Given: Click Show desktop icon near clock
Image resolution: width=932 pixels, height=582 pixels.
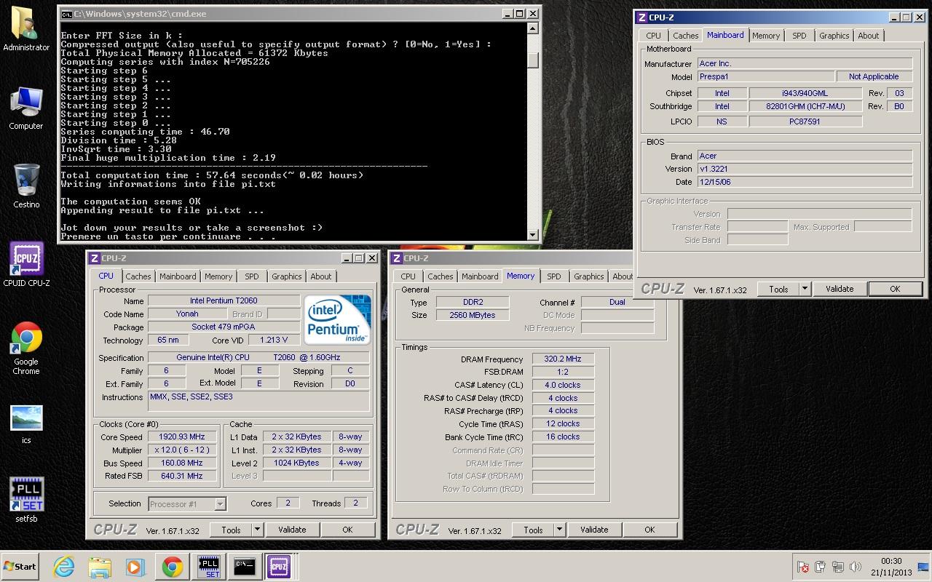Looking at the screenshot, I should 923,567.
